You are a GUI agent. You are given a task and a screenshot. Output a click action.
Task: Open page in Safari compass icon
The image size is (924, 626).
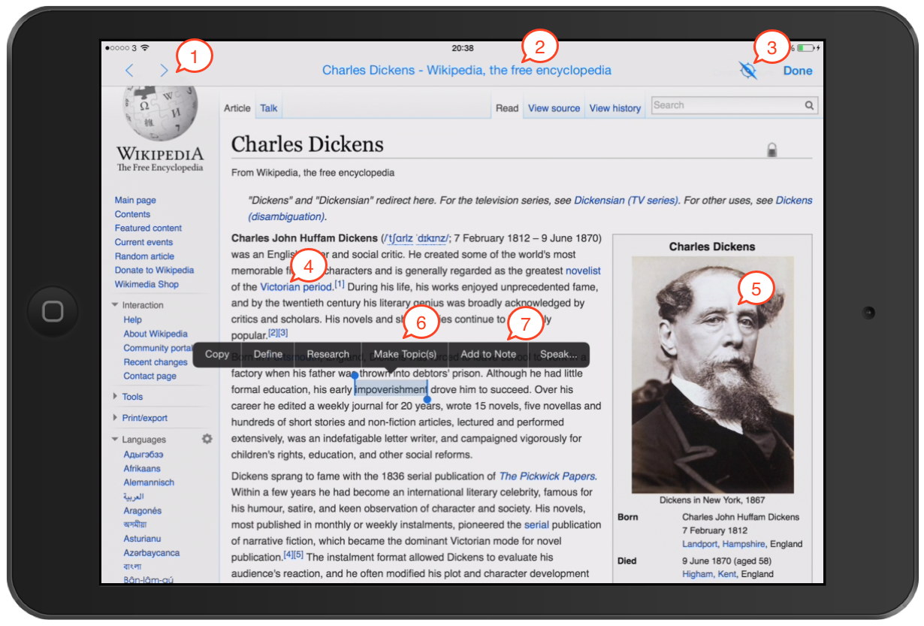pyautogui.click(x=747, y=71)
